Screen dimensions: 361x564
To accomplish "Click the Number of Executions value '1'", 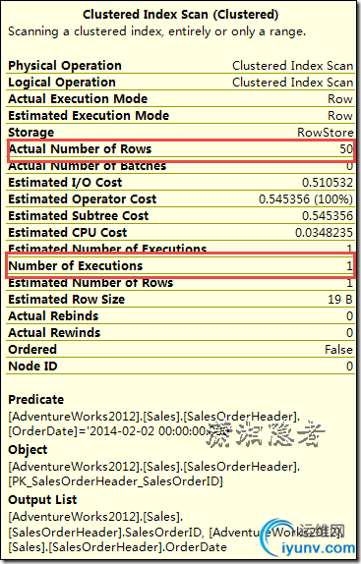I will coord(349,266).
